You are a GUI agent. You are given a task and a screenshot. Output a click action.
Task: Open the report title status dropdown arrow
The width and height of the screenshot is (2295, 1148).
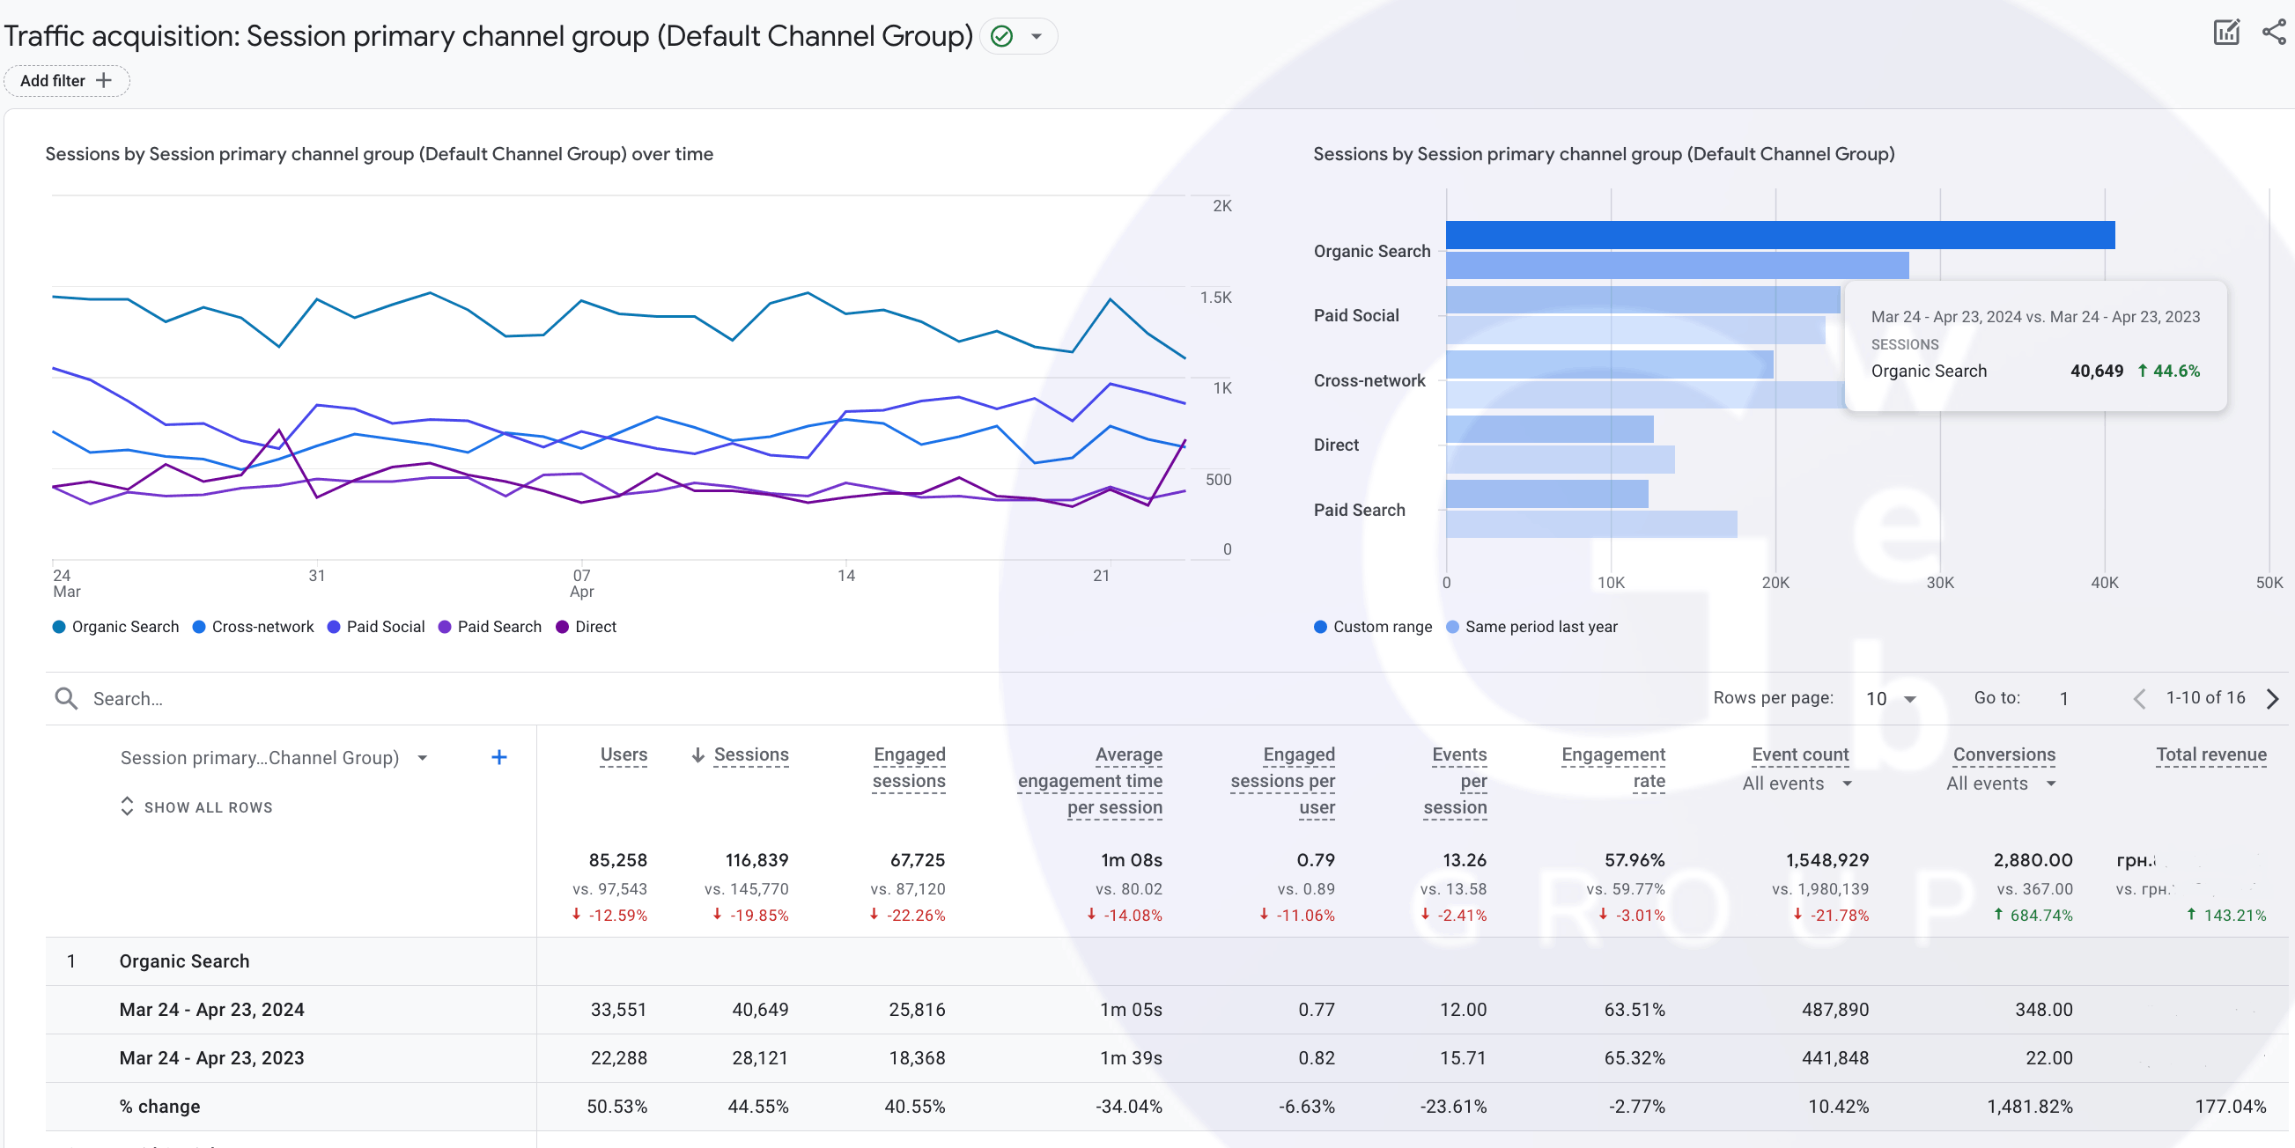1037,36
